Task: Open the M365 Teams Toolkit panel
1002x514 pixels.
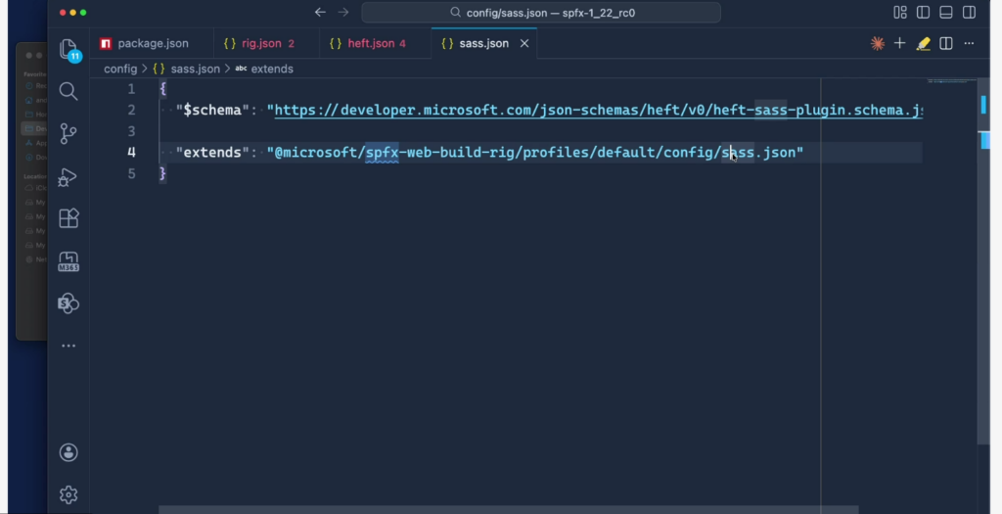Action: tap(68, 261)
